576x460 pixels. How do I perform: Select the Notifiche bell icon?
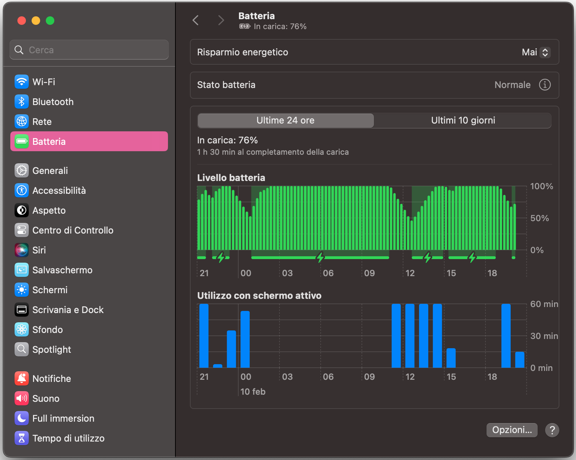click(22, 378)
